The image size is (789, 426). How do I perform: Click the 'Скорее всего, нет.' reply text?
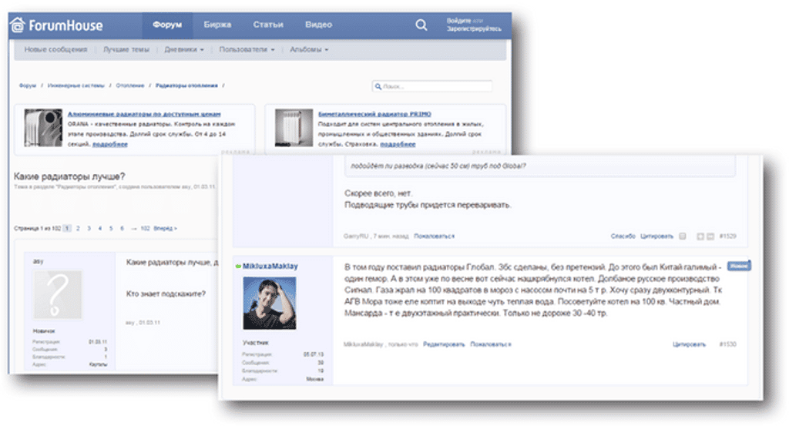point(378,193)
